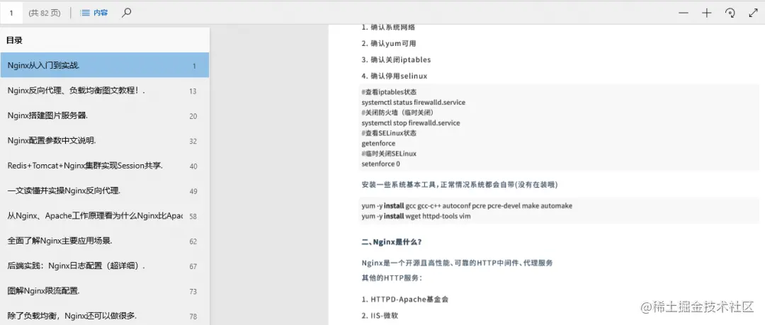Viewport: 765px width, 325px height.
Task: Open 全面了解Nginx主要应用场景 entry
Action: [104, 241]
